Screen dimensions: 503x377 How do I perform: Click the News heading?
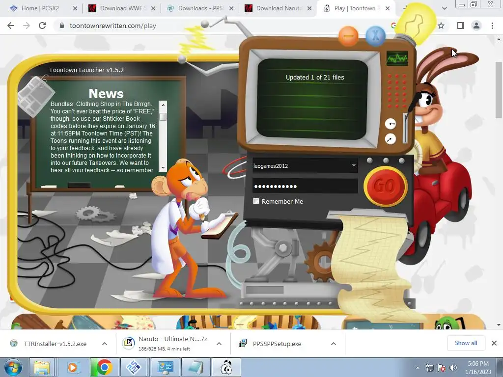point(106,94)
